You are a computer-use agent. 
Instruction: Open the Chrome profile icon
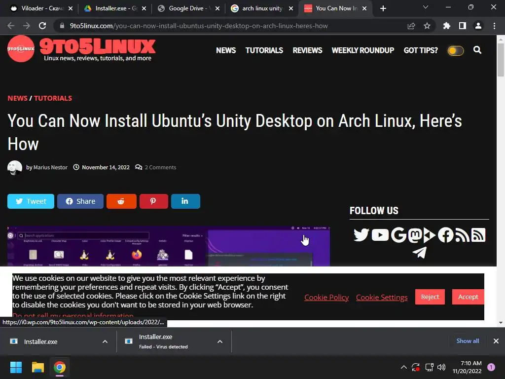point(478,26)
